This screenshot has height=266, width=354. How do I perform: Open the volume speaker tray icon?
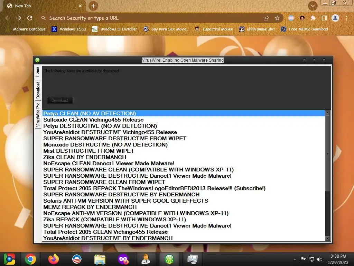coord(320,259)
